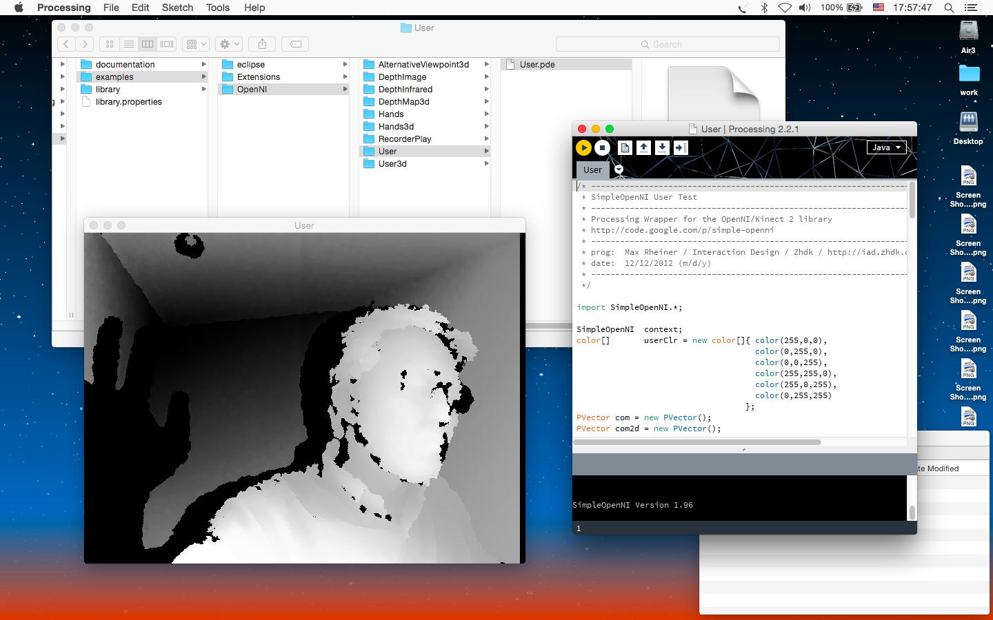The image size is (993, 620).
Task: Select the DepthImage folder
Action: click(425, 77)
